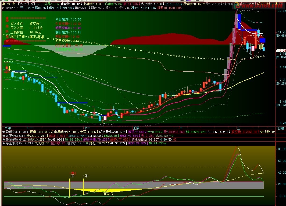
Task: Click the 今日阻力=:10.68 text
Action: point(68,19)
